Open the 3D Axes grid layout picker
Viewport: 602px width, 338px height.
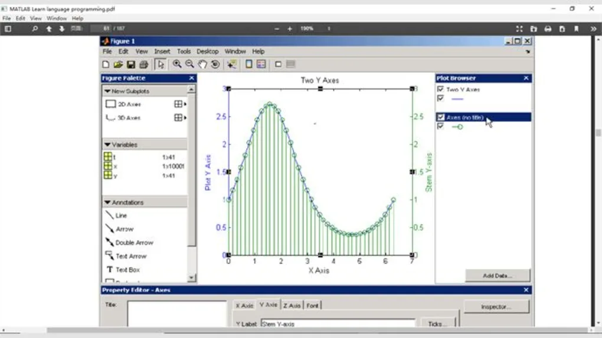tap(180, 118)
